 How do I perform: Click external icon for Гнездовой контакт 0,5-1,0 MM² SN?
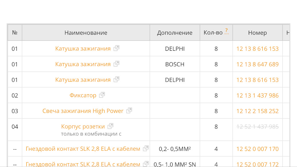pos(146,164)
